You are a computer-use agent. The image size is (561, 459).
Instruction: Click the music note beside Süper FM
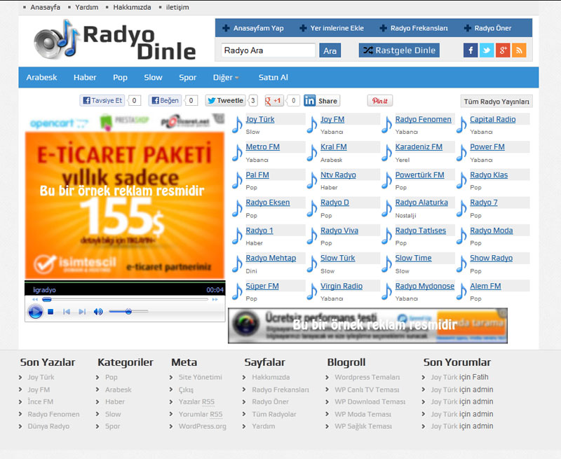pyautogui.click(x=237, y=292)
